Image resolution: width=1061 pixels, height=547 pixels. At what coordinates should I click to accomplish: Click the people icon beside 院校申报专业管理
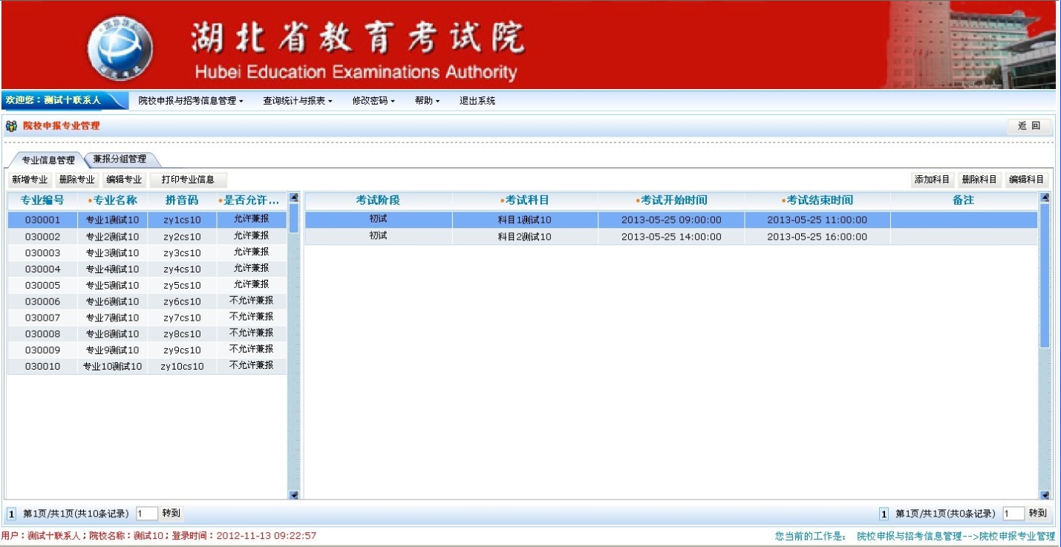[11, 126]
